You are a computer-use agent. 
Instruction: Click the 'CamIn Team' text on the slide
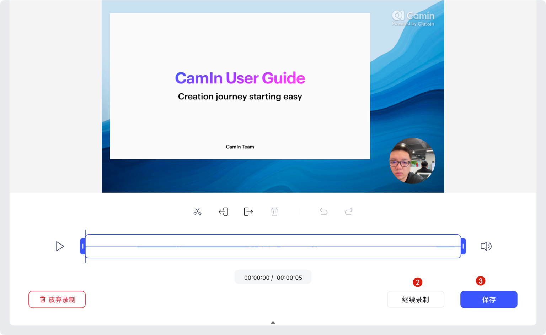click(240, 147)
